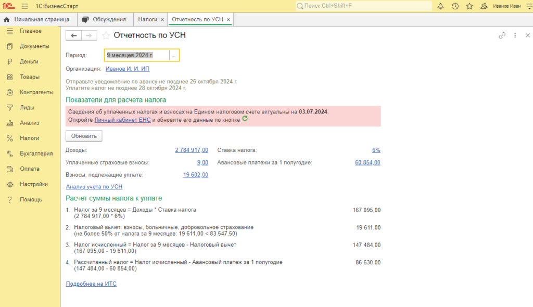533x307 pixels.
Task: Click the Обновить button
Action: (x=84, y=136)
